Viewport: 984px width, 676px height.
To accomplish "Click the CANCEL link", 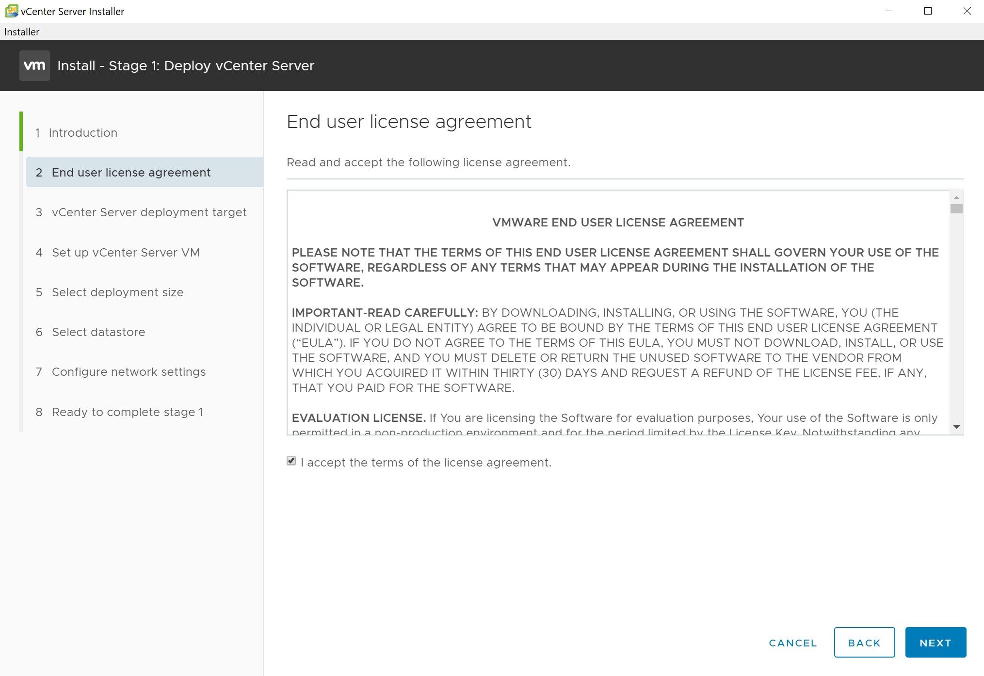I will [x=793, y=643].
